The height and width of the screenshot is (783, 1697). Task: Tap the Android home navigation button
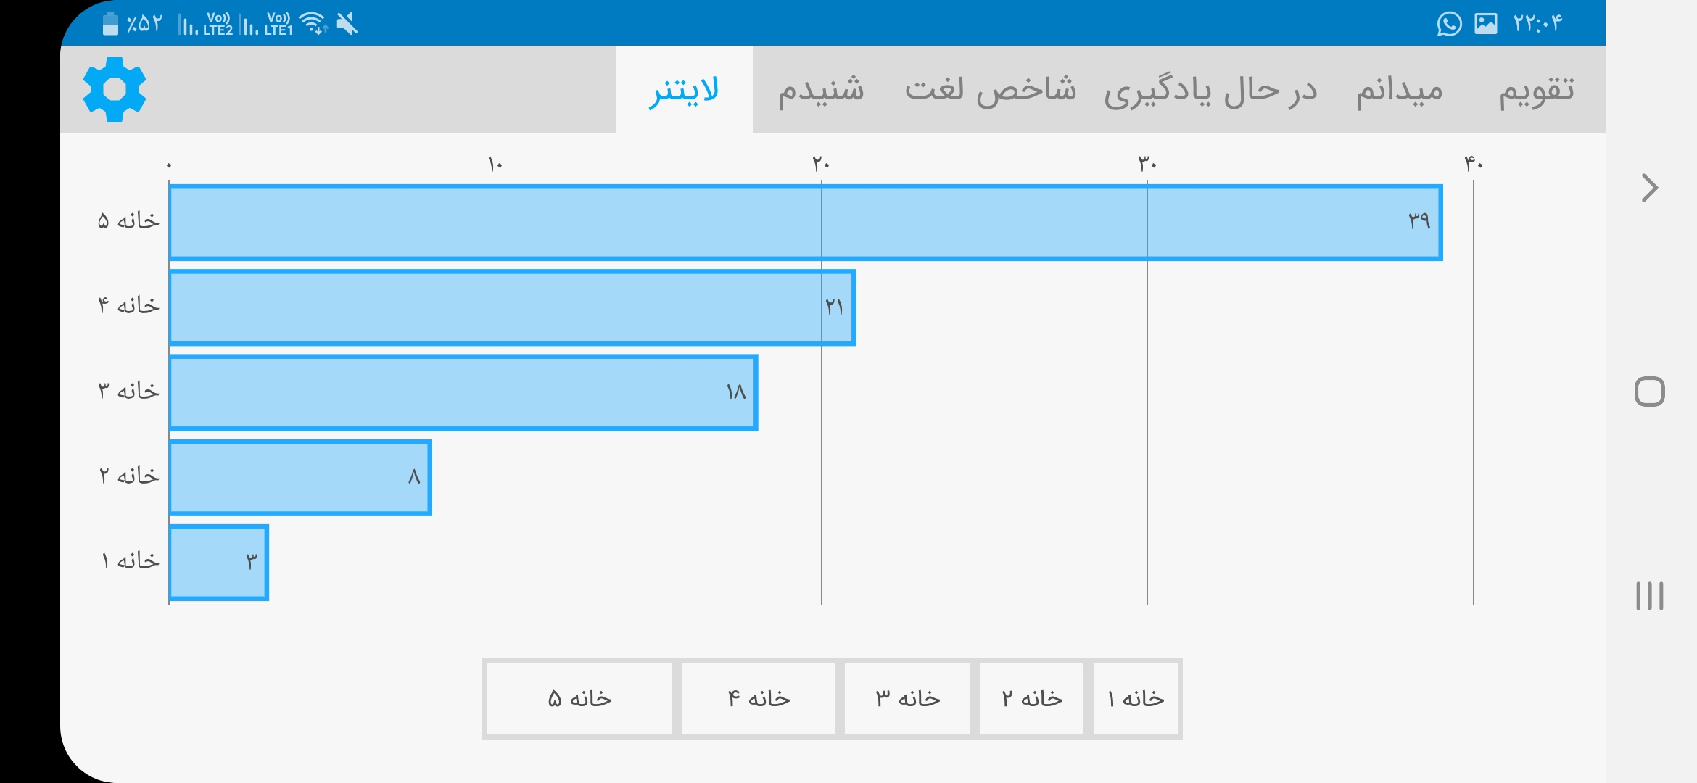(x=1649, y=391)
